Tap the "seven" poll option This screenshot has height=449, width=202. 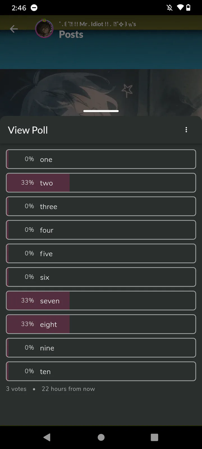[x=101, y=301]
